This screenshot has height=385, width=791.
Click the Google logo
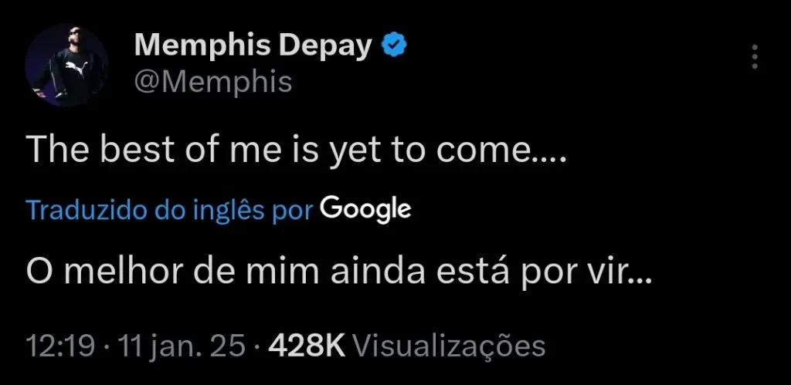coord(365,208)
